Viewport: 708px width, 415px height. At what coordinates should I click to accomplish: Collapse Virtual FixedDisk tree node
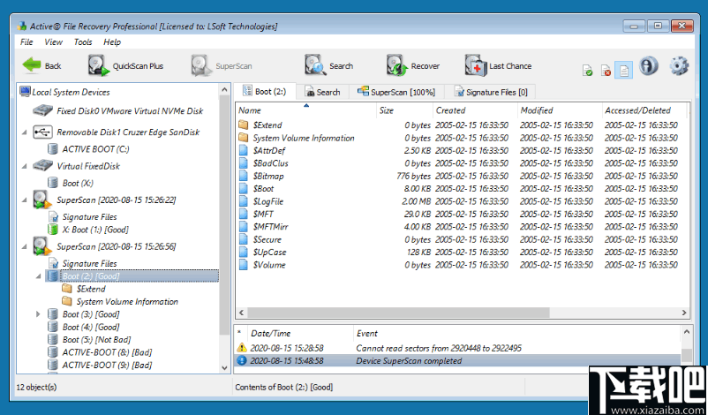tap(25, 166)
